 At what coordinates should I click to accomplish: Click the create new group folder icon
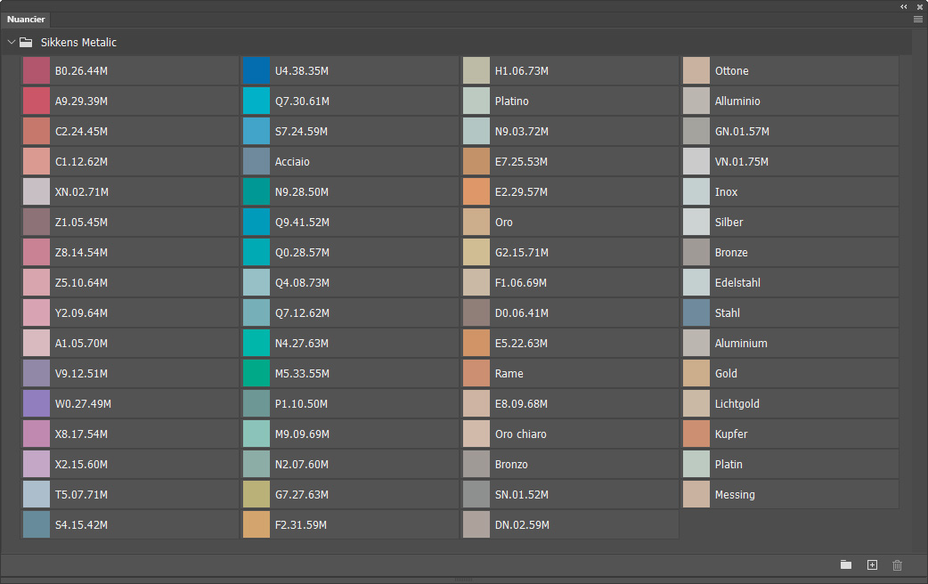coord(846,565)
